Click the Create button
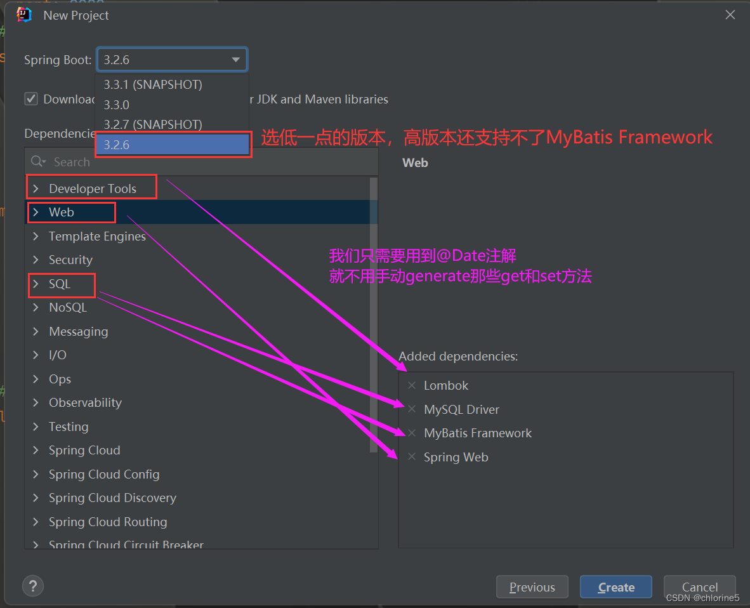The height and width of the screenshot is (608, 750). [616, 587]
